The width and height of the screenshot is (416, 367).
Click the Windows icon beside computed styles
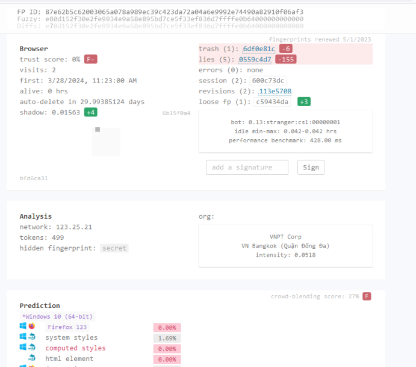pos(23,347)
